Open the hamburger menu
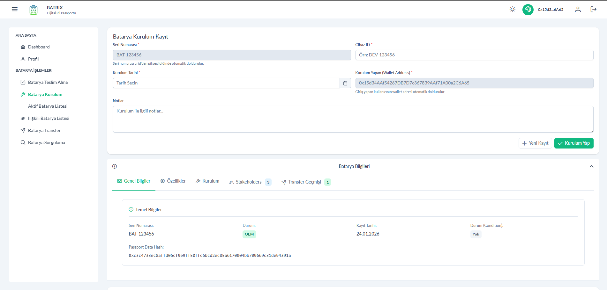Screen dimensions: 607x290 tap(15, 10)
